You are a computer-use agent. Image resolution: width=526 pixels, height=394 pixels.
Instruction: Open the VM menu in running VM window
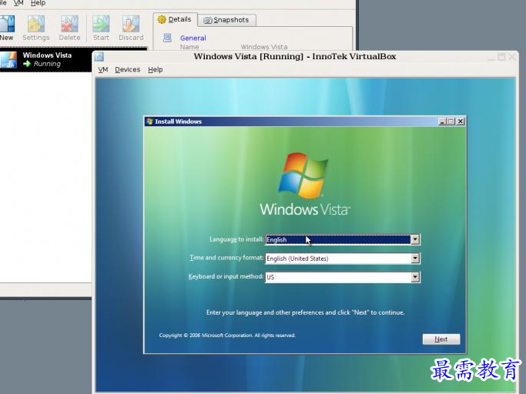pos(103,69)
